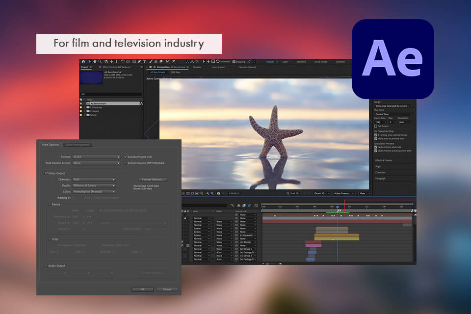The image size is (471, 314).
Task: Open the 1 View layout dropdown
Action: tap(364, 193)
